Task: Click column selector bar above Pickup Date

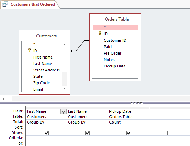Action: tap(128, 107)
